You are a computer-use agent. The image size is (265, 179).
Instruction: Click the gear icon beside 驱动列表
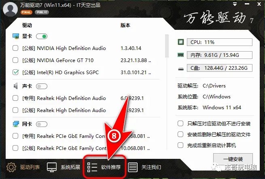click(x=11, y=167)
